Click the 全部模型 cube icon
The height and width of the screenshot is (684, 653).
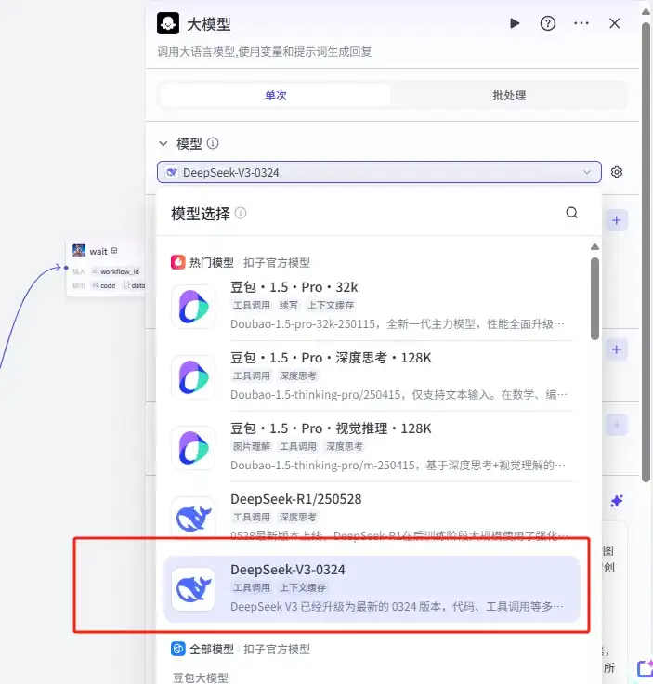[177, 649]
